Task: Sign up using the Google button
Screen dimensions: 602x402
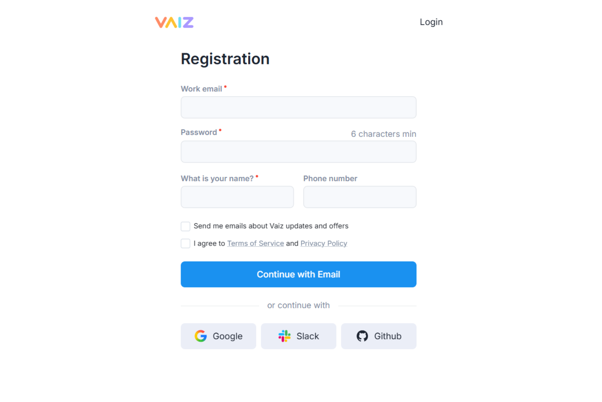Action: [218, 336]
